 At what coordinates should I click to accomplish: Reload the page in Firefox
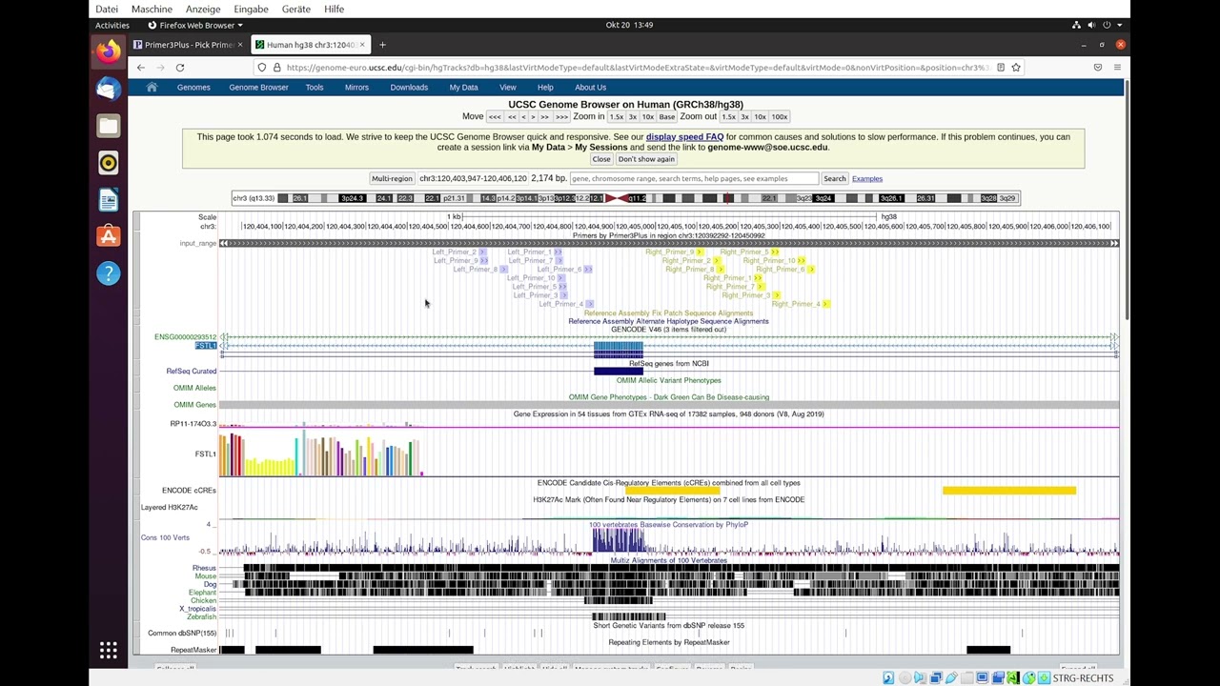pyautogui.click(x=179, y=68)
